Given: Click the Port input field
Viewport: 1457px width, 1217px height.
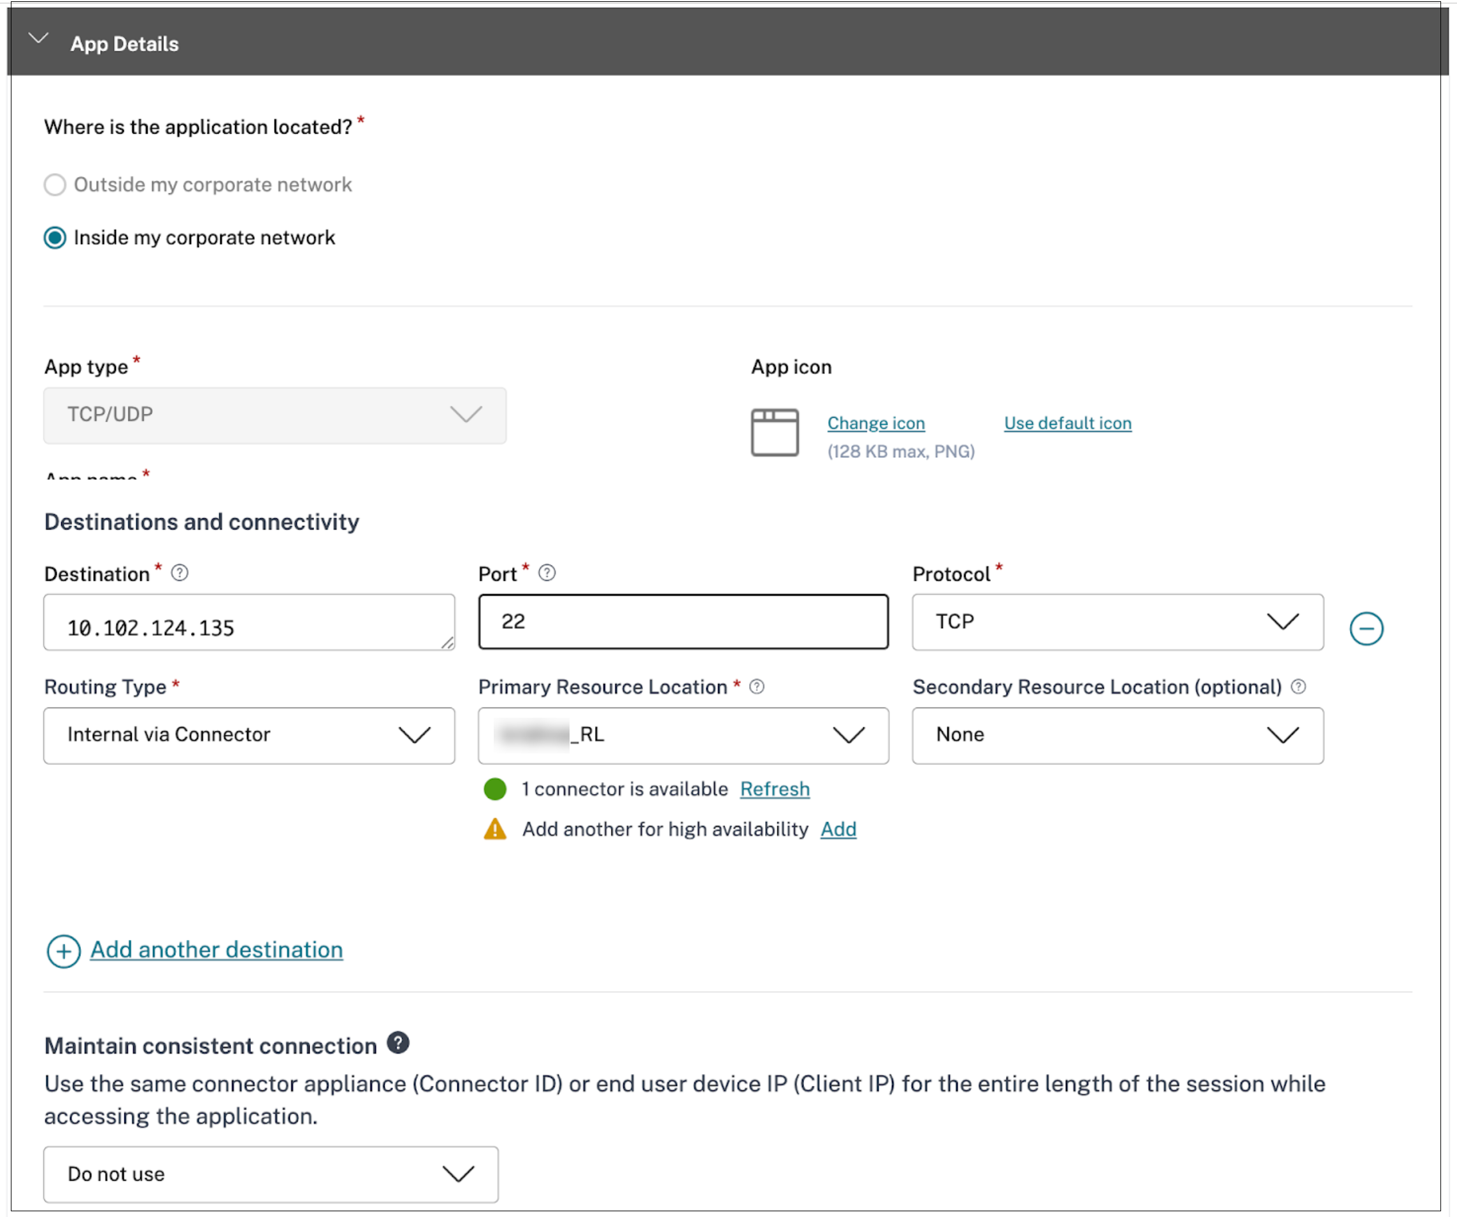Looking at the screenshot, I should 683,622.
